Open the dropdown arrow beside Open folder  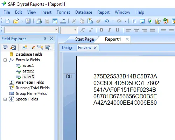point(22,21)
